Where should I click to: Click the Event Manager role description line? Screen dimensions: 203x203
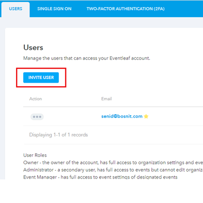click(x=100, y=177)
